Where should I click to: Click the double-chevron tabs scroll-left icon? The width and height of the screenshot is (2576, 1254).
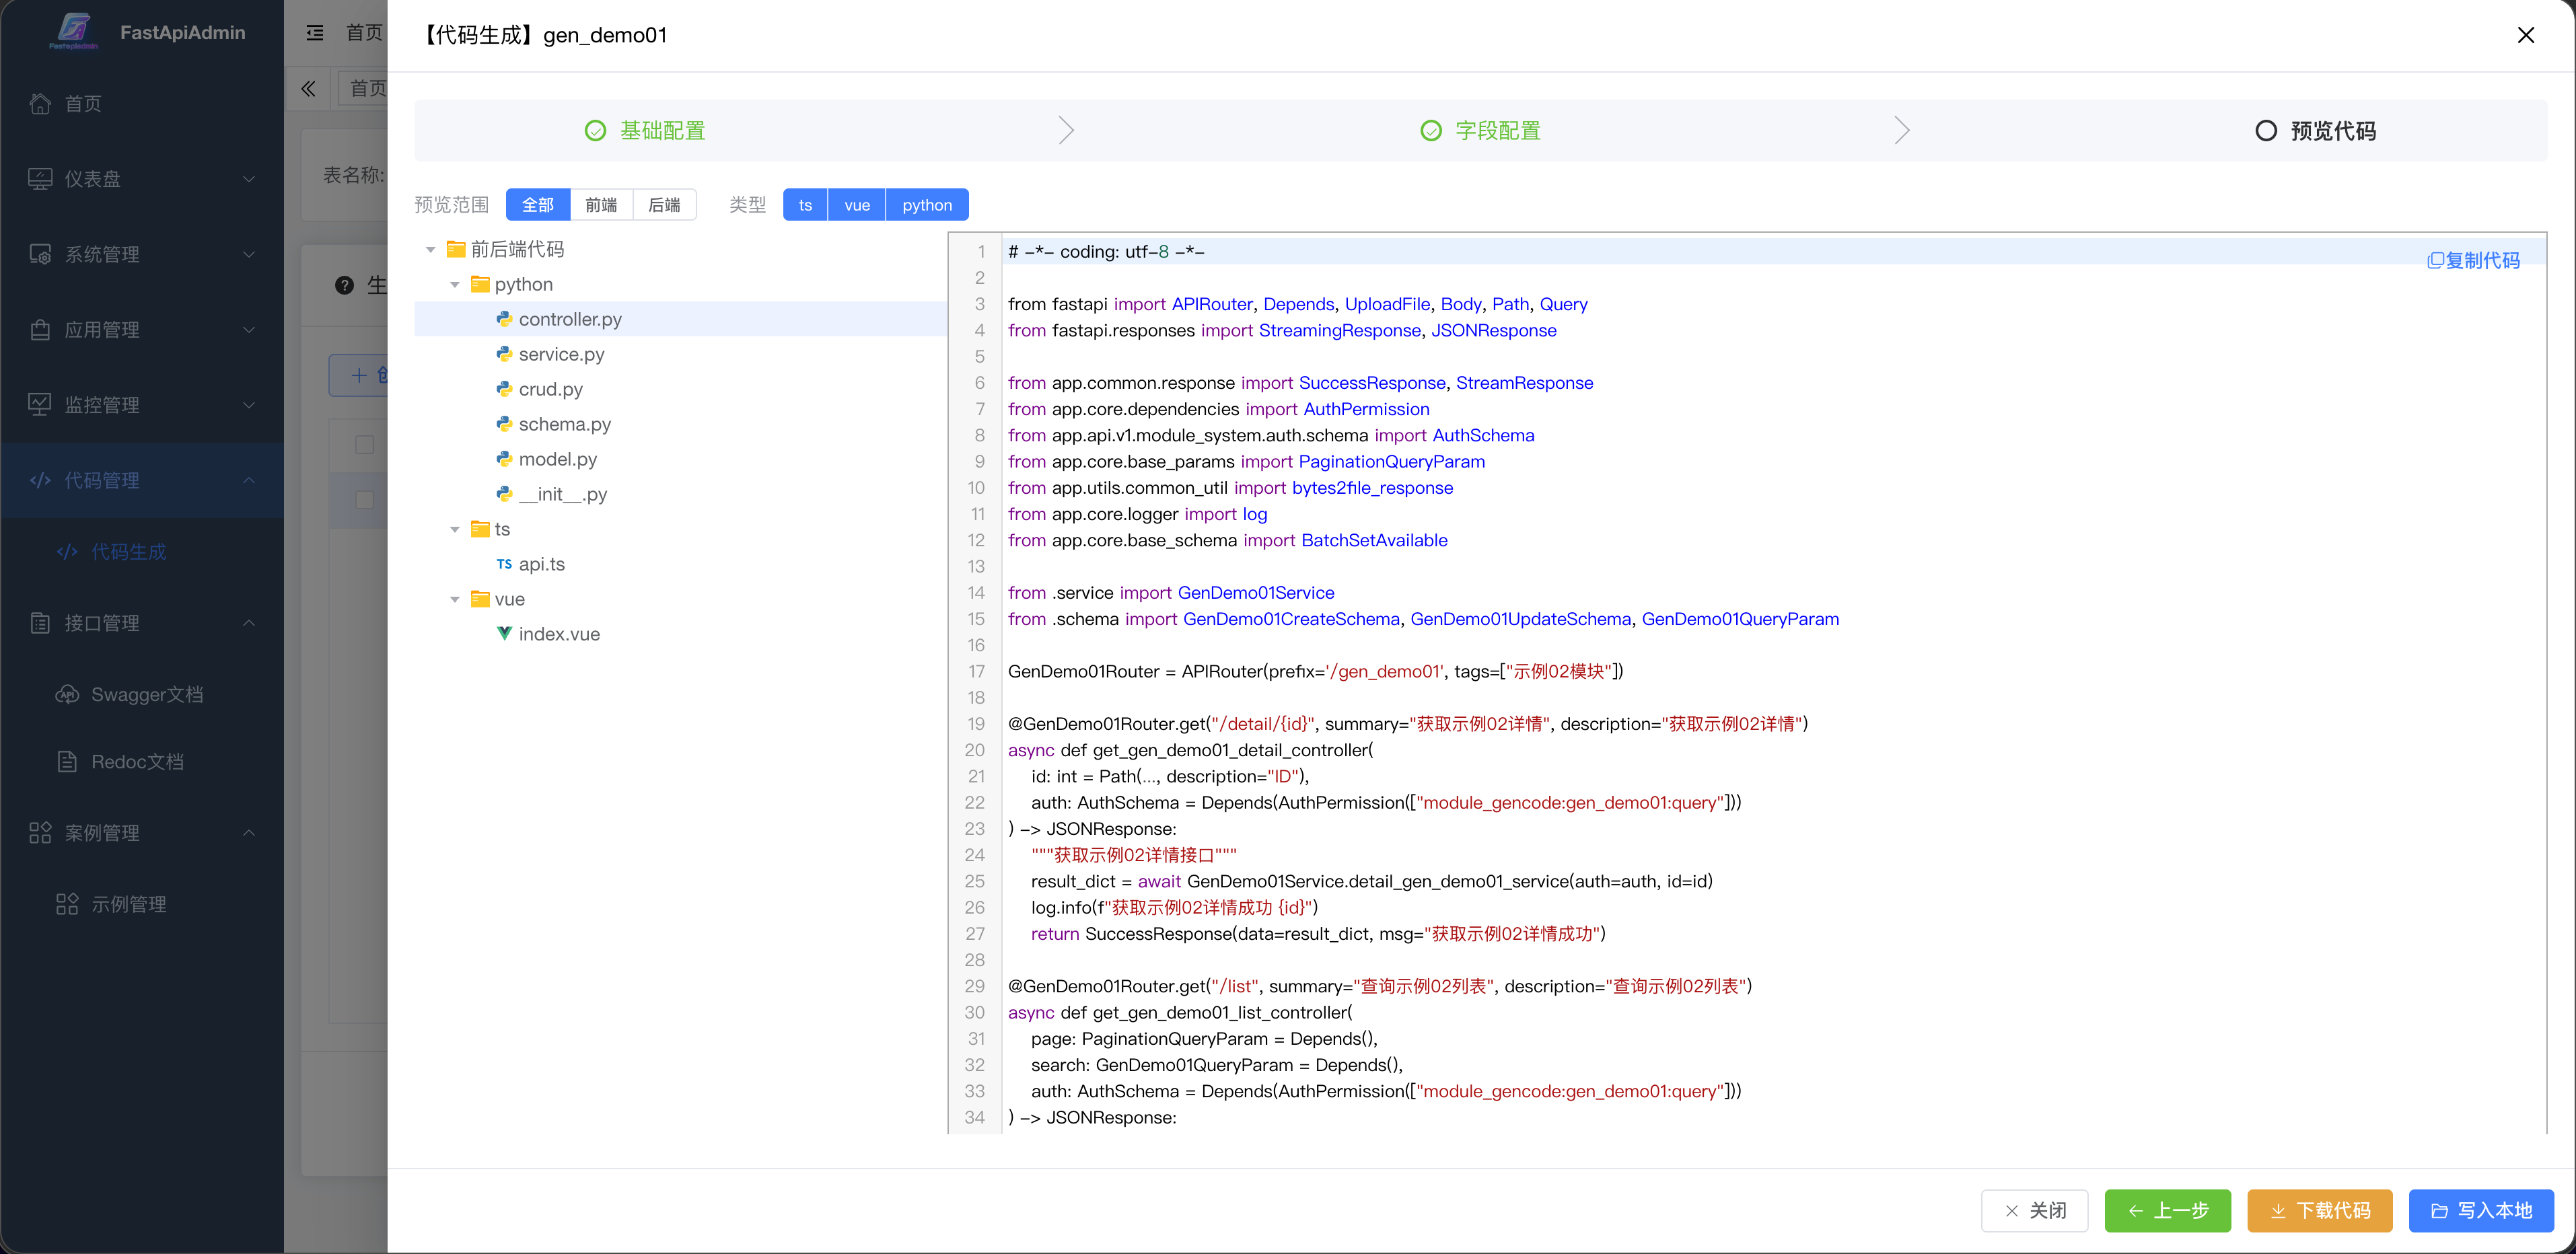click(x=309, y=89)
